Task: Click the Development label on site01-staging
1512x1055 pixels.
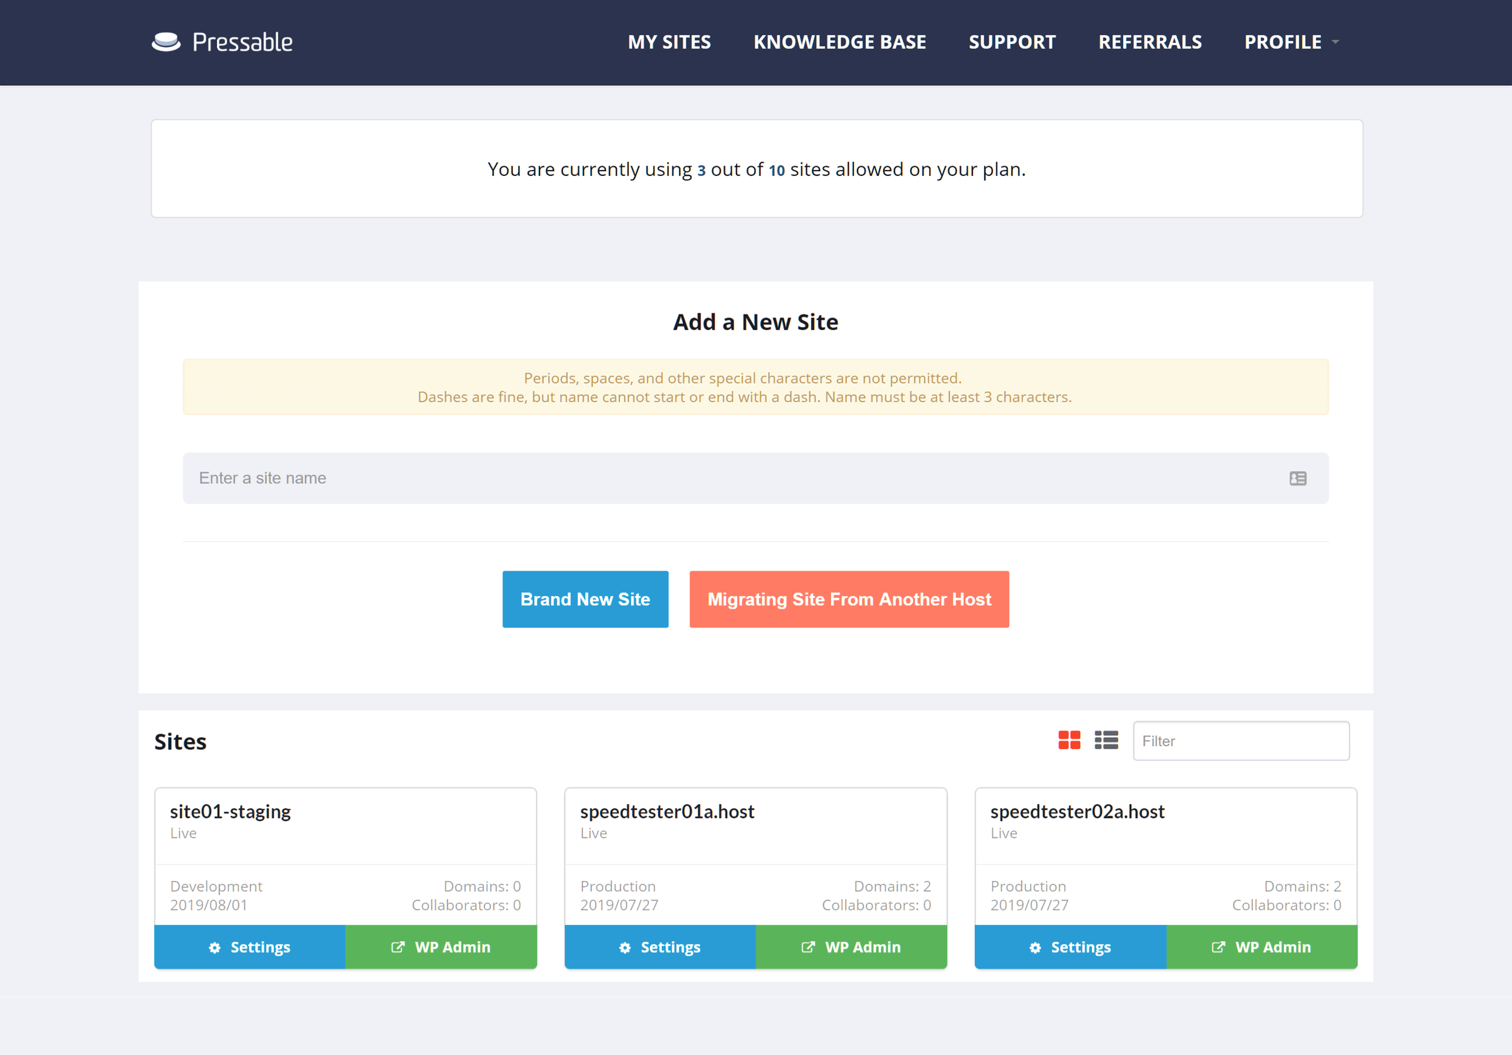Action: click(x=216, y=886)
